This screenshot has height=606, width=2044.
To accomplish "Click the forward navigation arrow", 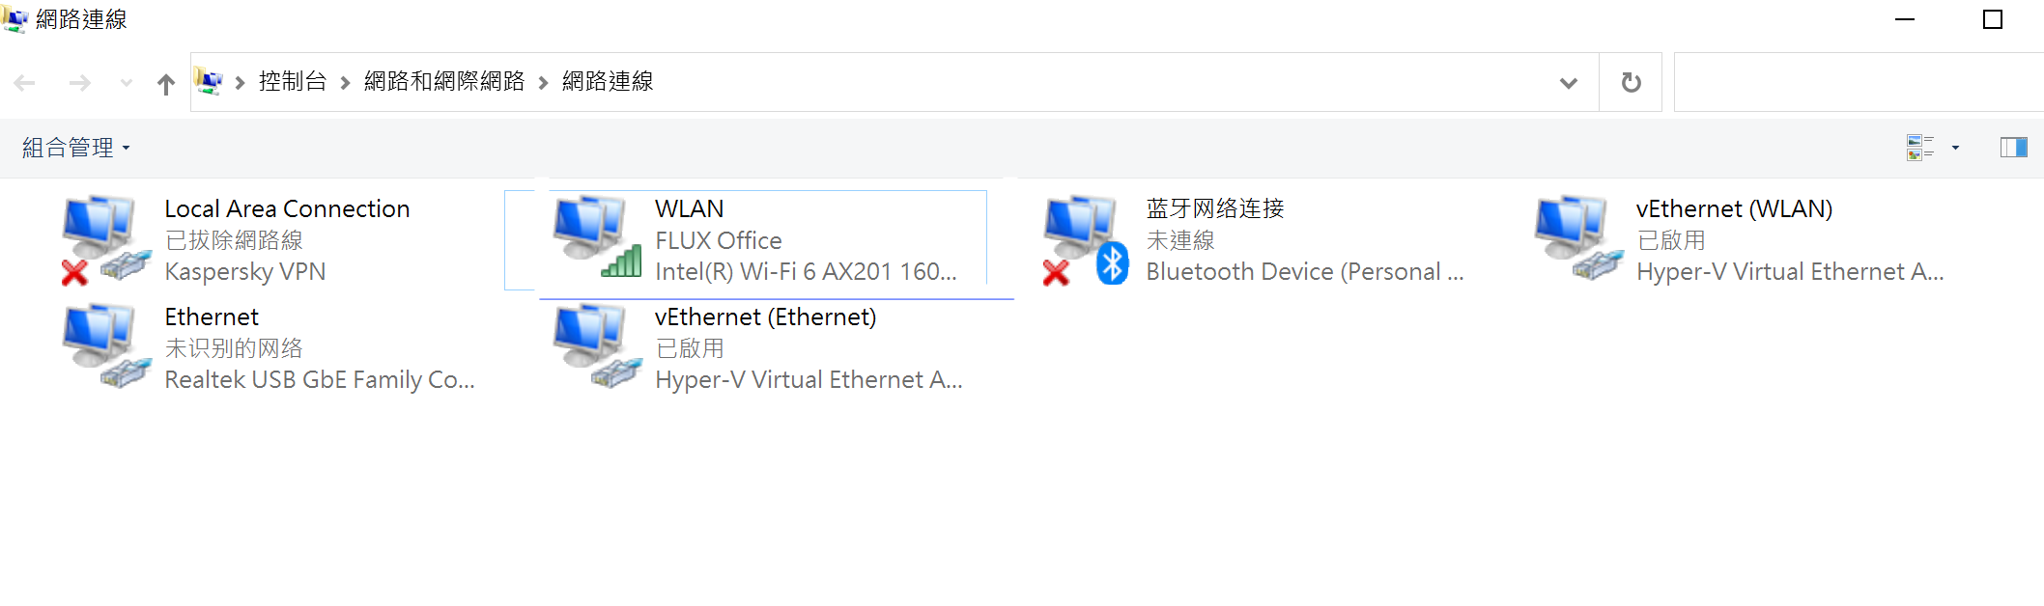I will pyautogui.click(x=80, y=84).
